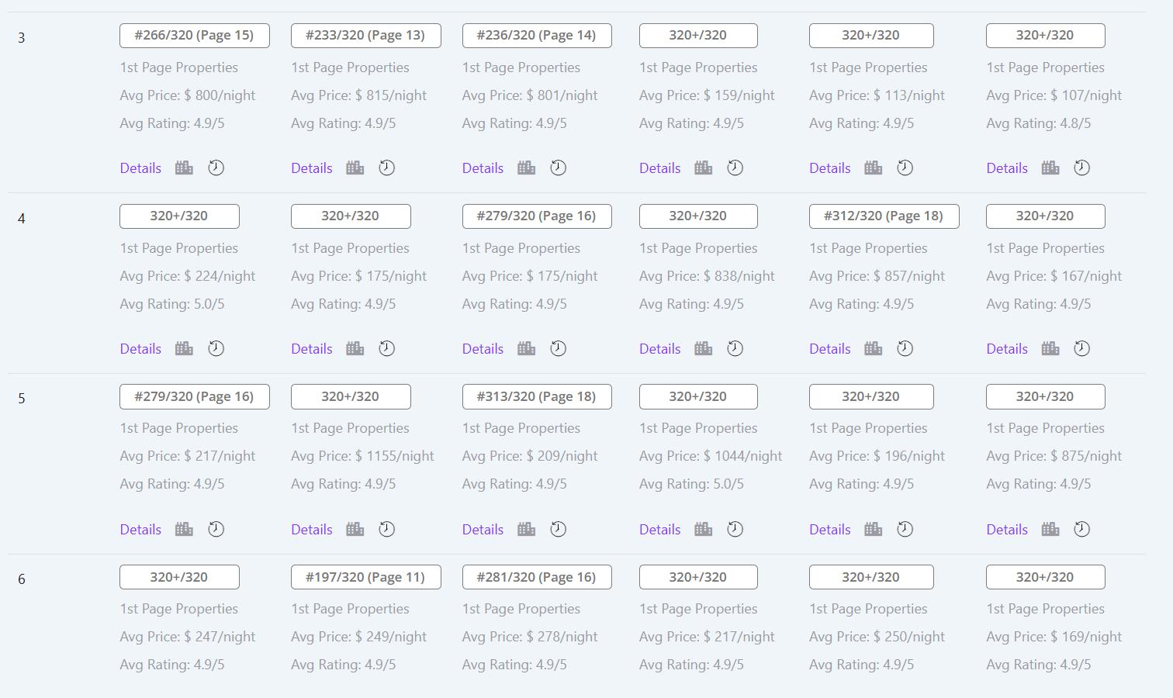Open Details for row 3's $815/night card

click(x=311, y=168)
